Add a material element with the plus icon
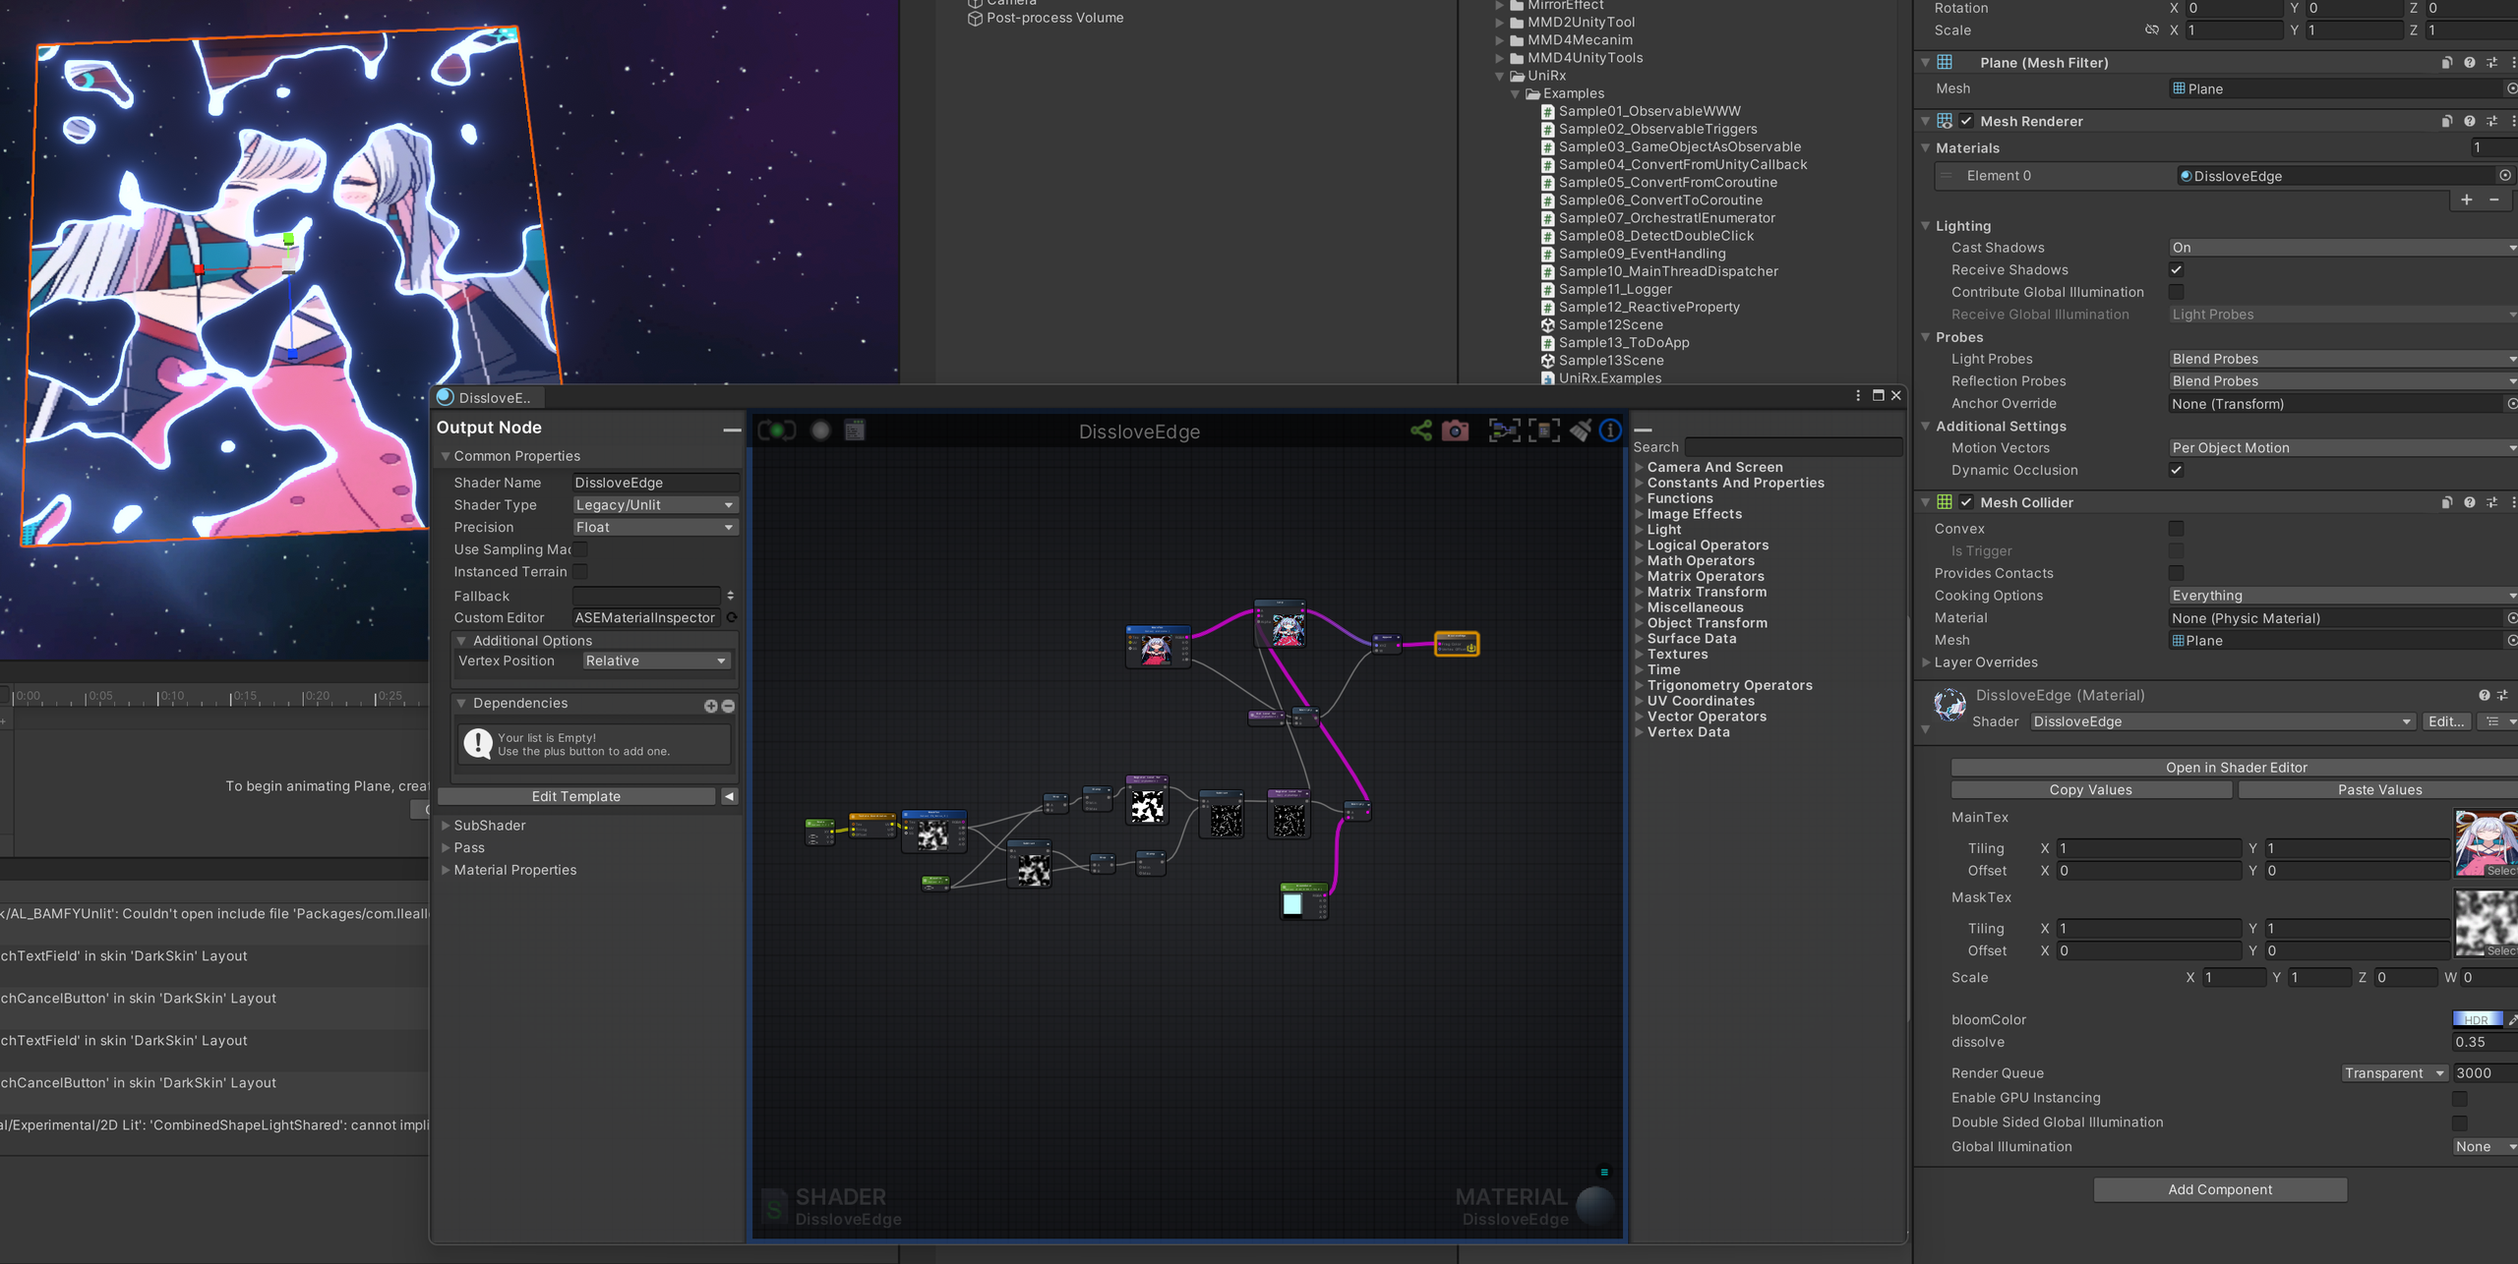The width and height of the screenshot is (2518, 1264). point(2467,200)
